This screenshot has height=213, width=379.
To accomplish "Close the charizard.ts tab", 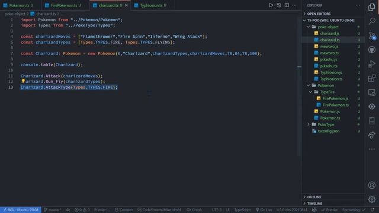I will point(126,5).
